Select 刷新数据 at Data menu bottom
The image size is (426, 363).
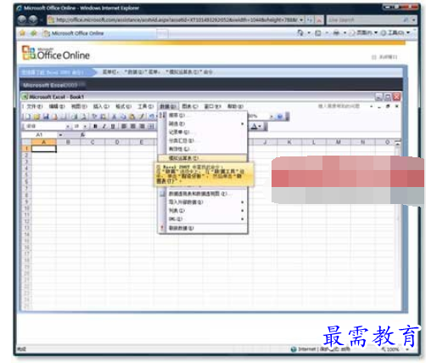[203, 228]
